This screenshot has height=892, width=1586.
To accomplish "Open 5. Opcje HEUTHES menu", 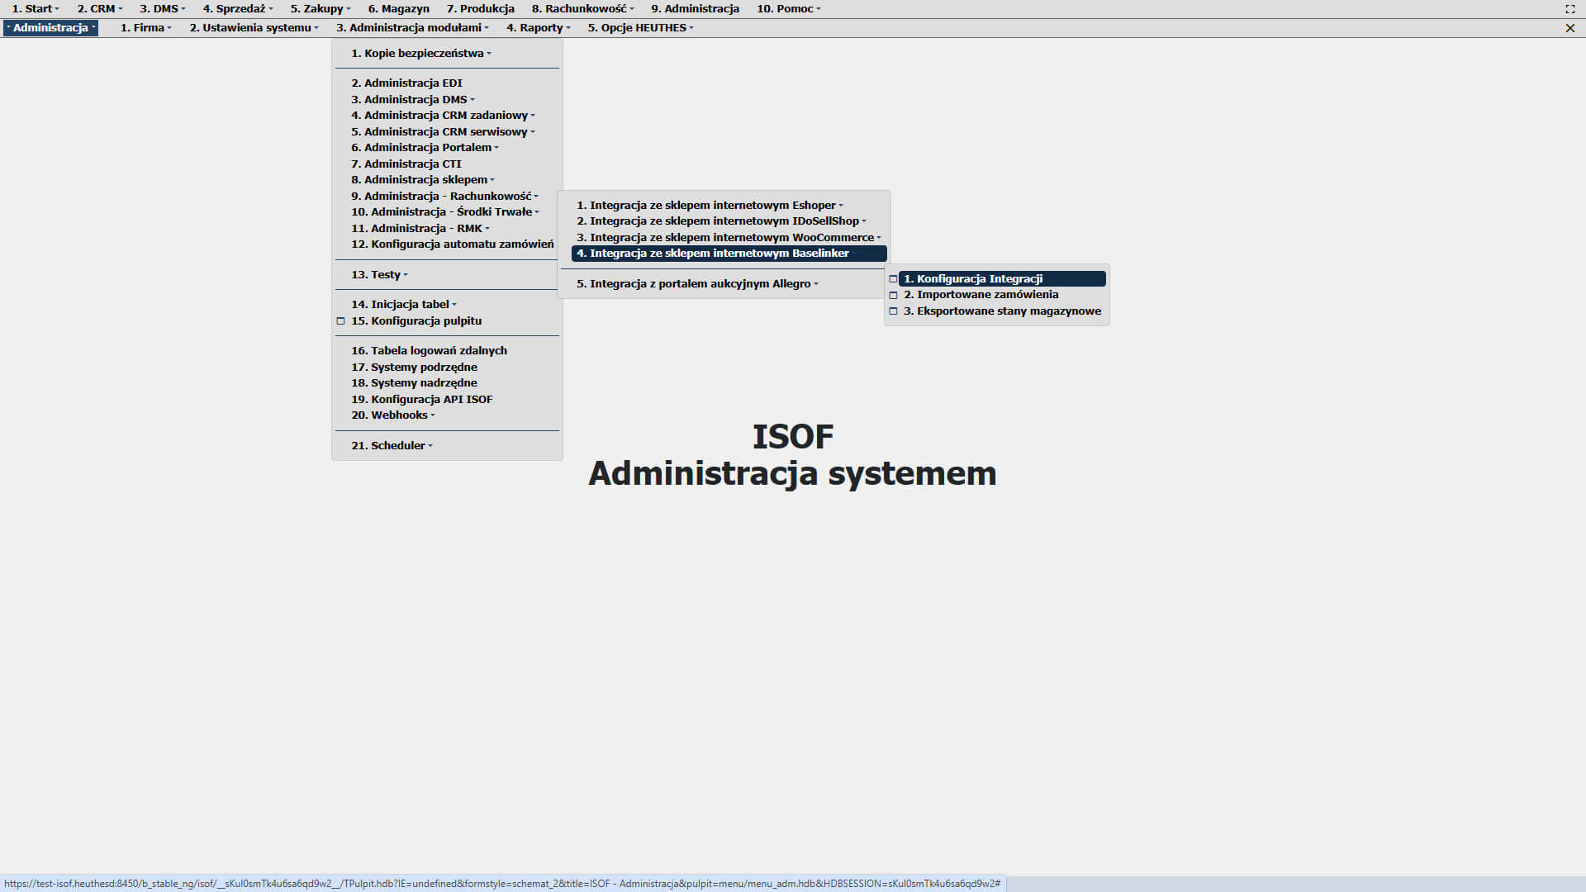I will [640, 28].
